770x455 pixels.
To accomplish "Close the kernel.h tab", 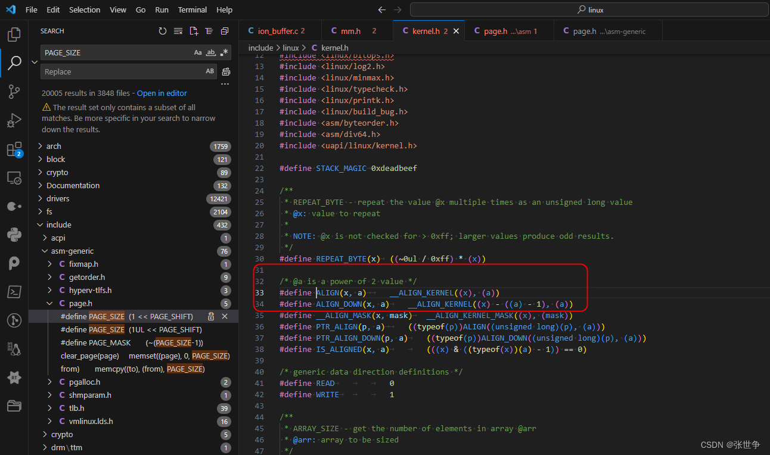I will click(x=457, y=31).
